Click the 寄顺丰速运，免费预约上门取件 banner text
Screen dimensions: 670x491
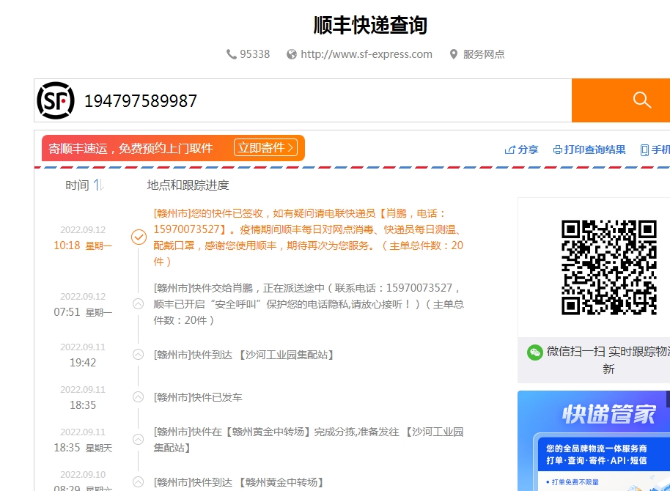[x=130, y=148]
